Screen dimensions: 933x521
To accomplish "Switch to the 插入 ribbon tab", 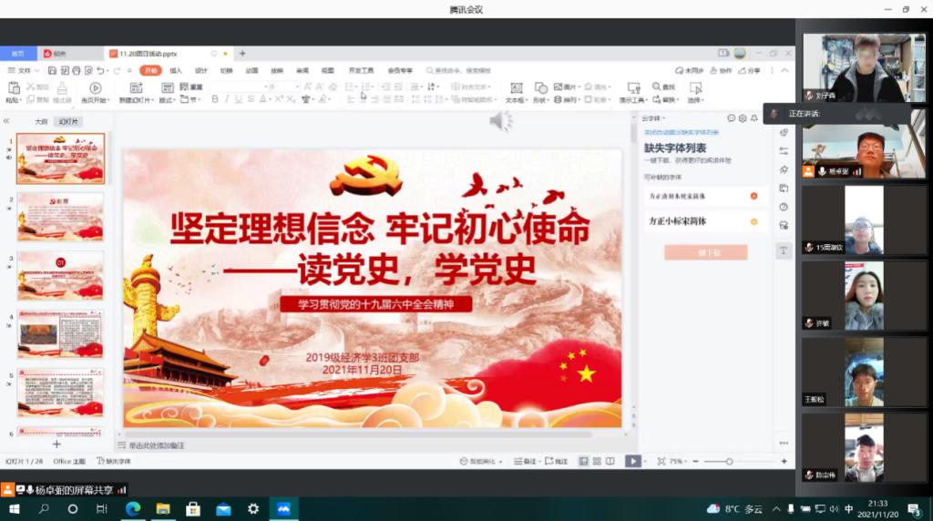I will coord(176,70).
